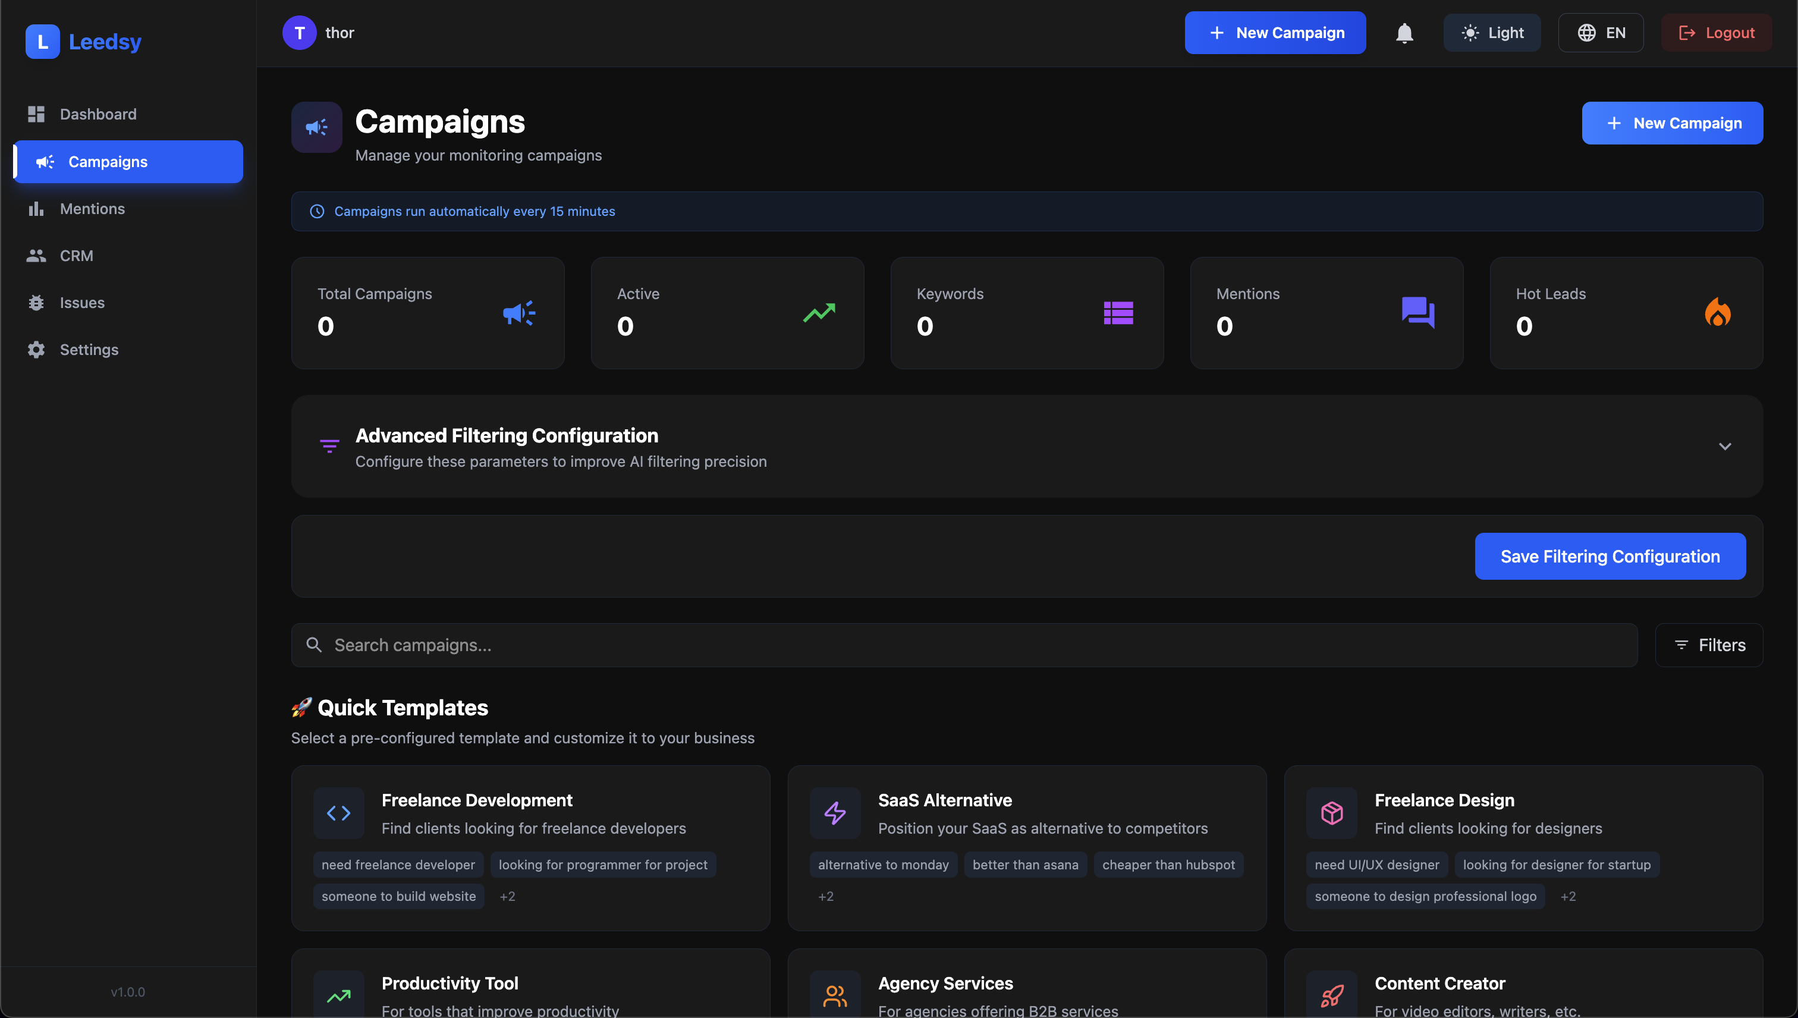Click the Issues bug icon
Screen dimensions: 1798x1018
pyautogui.click(x=36, y=302)
